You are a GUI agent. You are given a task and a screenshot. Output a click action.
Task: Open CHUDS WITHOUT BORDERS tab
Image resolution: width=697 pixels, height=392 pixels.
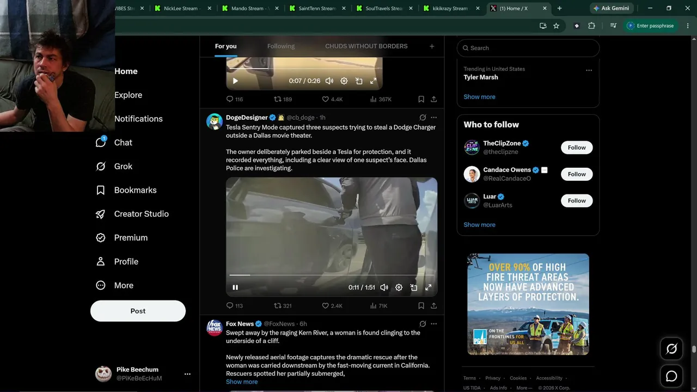click(366, 46)
